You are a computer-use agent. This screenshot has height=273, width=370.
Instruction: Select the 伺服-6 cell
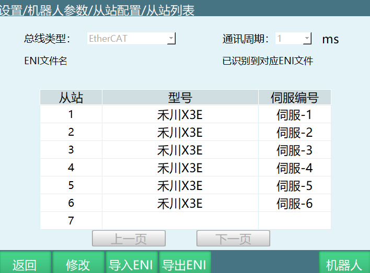[x=295, y=203]
